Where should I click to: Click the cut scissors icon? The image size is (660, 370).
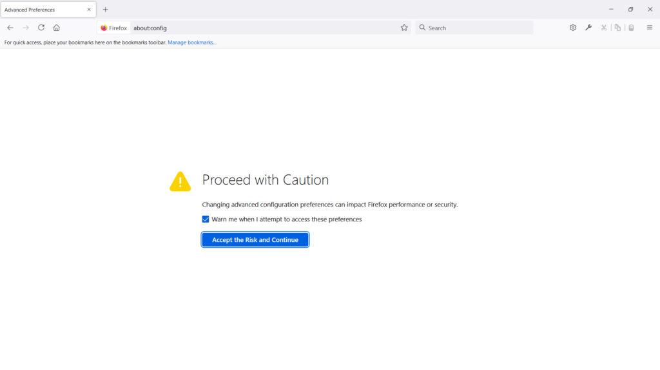click(x=604, y=28)
